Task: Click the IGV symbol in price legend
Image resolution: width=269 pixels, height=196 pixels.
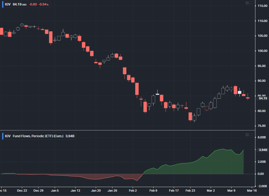Action: 8,4
